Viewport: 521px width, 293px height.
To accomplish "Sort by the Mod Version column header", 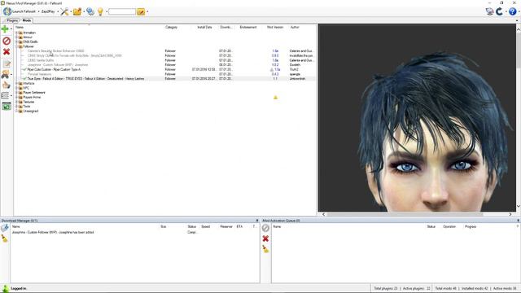I will pyautogui.click(x=275, y=27).
